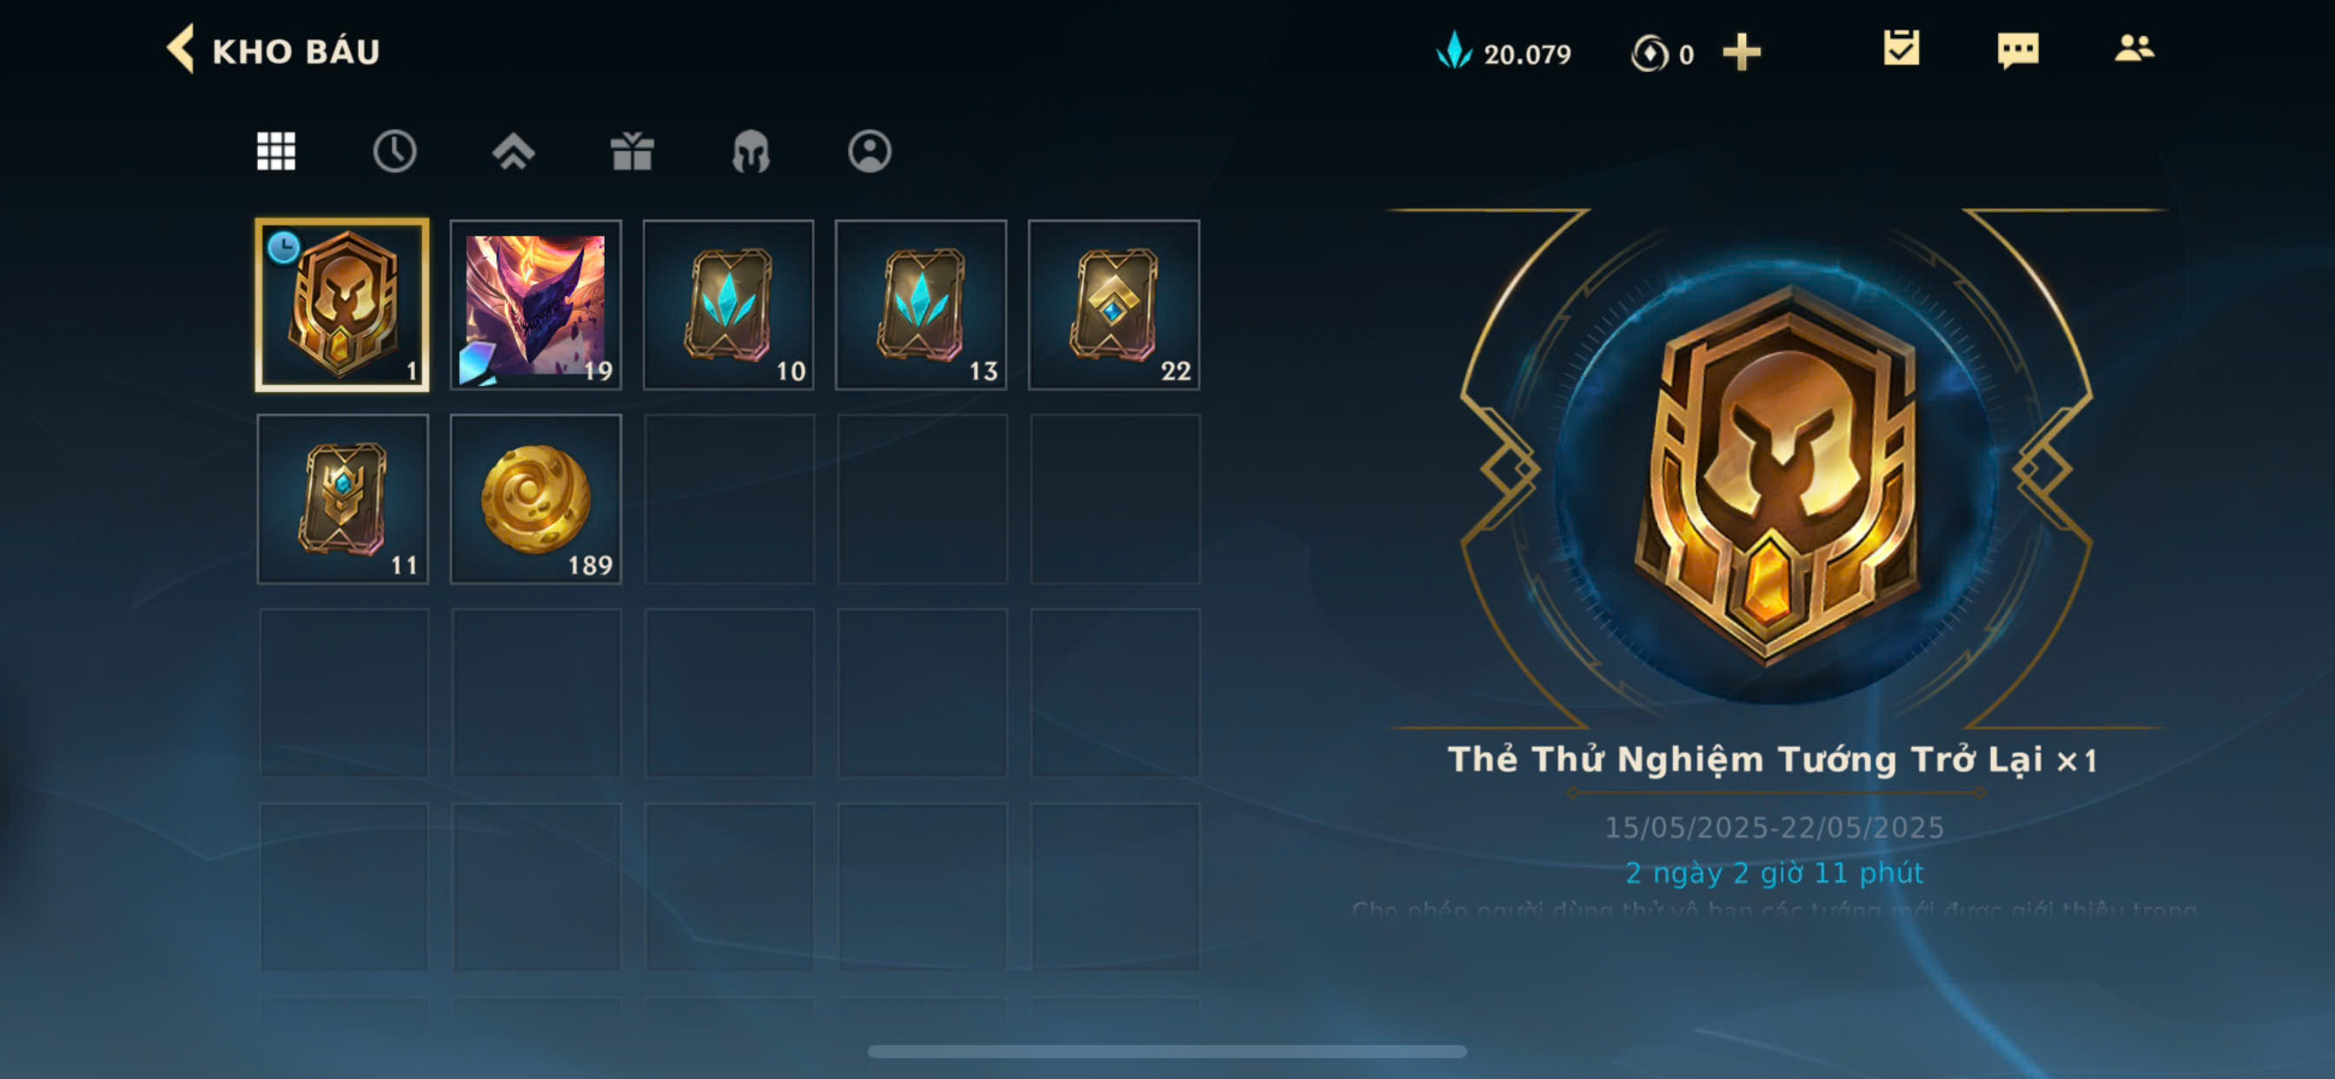Select the blue crystal card count 13
Screen dimensions: 2335x1079
click(x=921, y=306)
